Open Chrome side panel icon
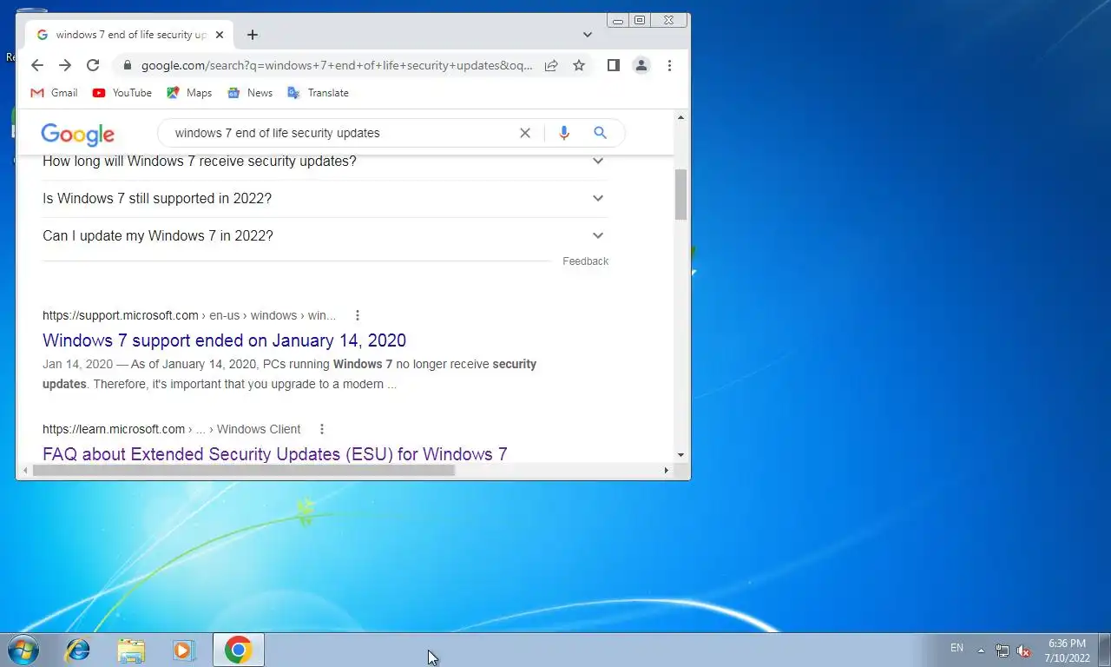This screenshot has width=1111, height=667. coord(614,65)
